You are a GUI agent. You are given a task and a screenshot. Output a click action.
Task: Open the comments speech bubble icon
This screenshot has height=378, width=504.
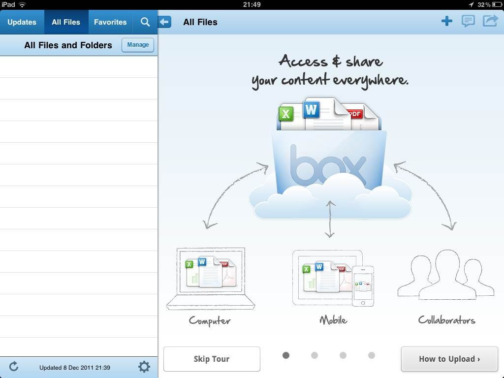[x=468, y=21]
